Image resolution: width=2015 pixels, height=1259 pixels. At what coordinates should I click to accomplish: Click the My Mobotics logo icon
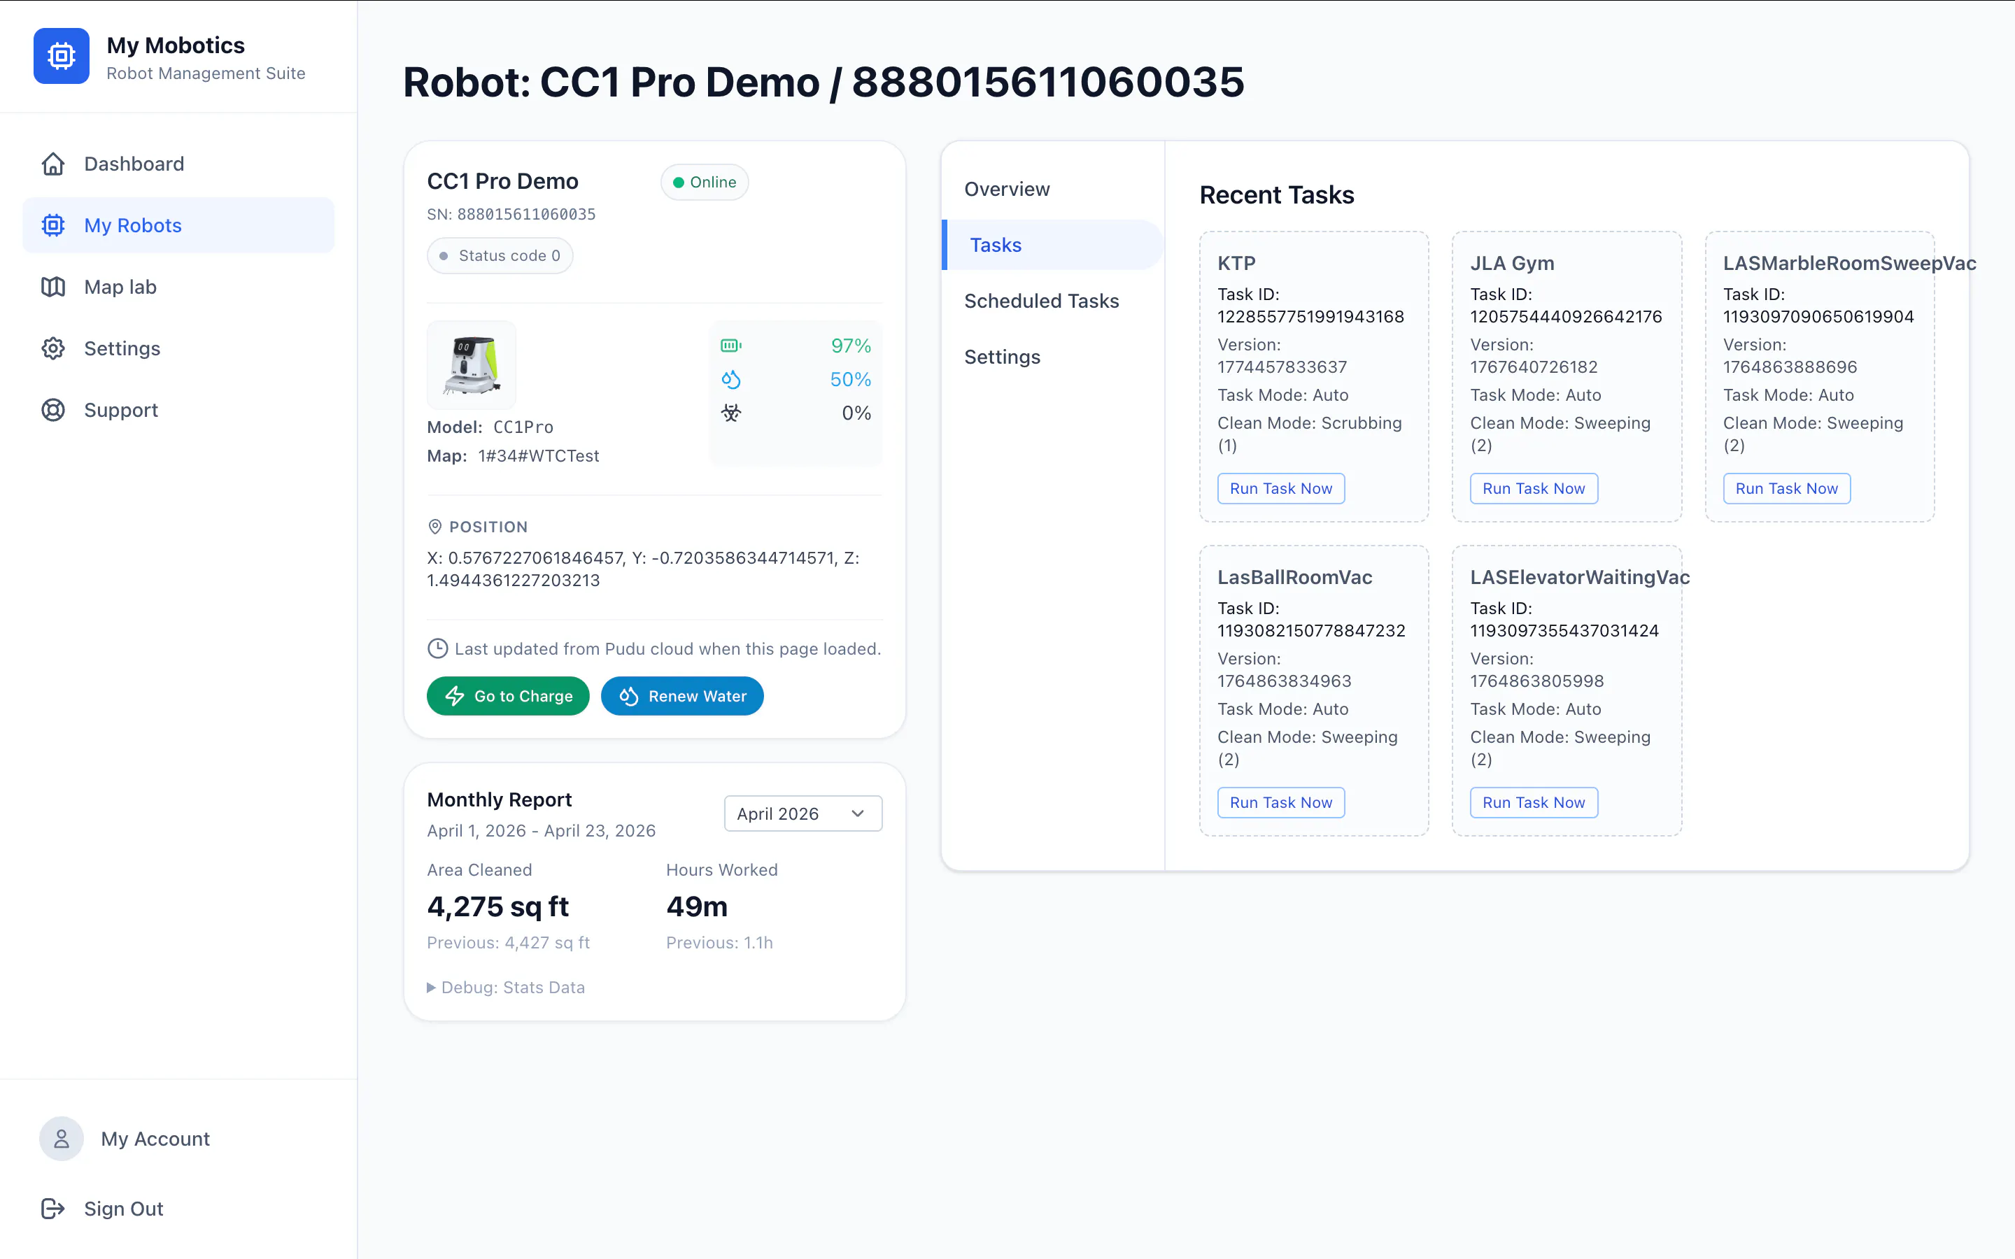pos(61,56)
